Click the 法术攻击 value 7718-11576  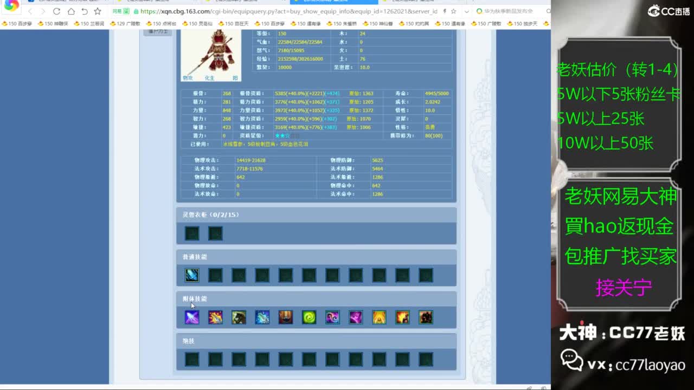point(249,169)
